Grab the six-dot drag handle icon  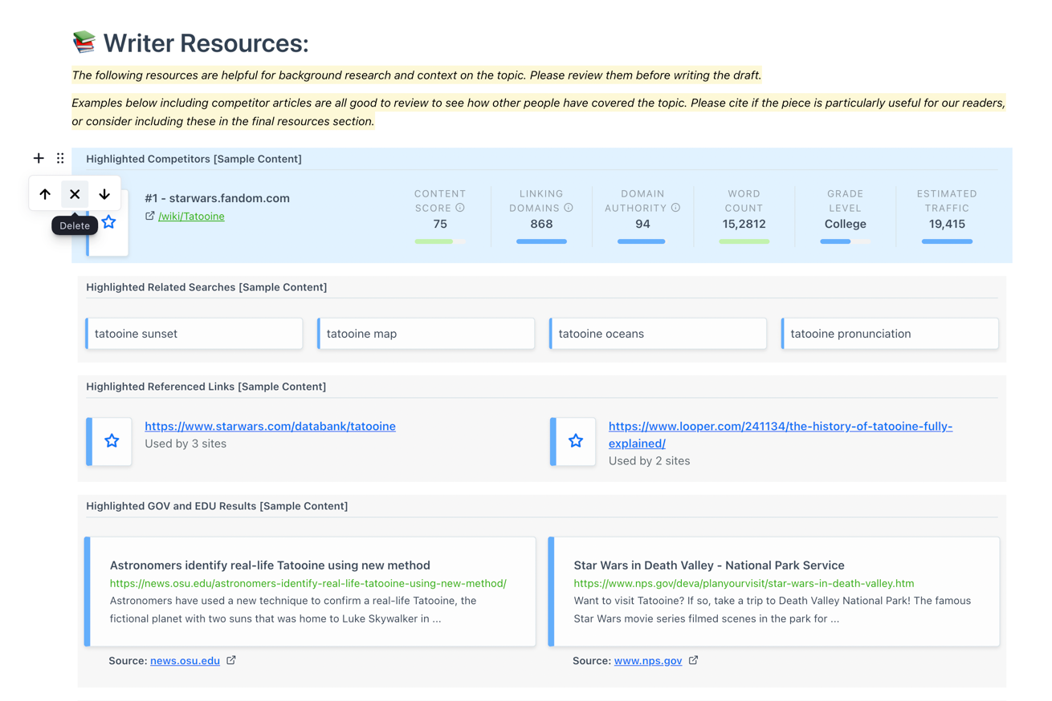pyautogui.click(x=60, y=158)
